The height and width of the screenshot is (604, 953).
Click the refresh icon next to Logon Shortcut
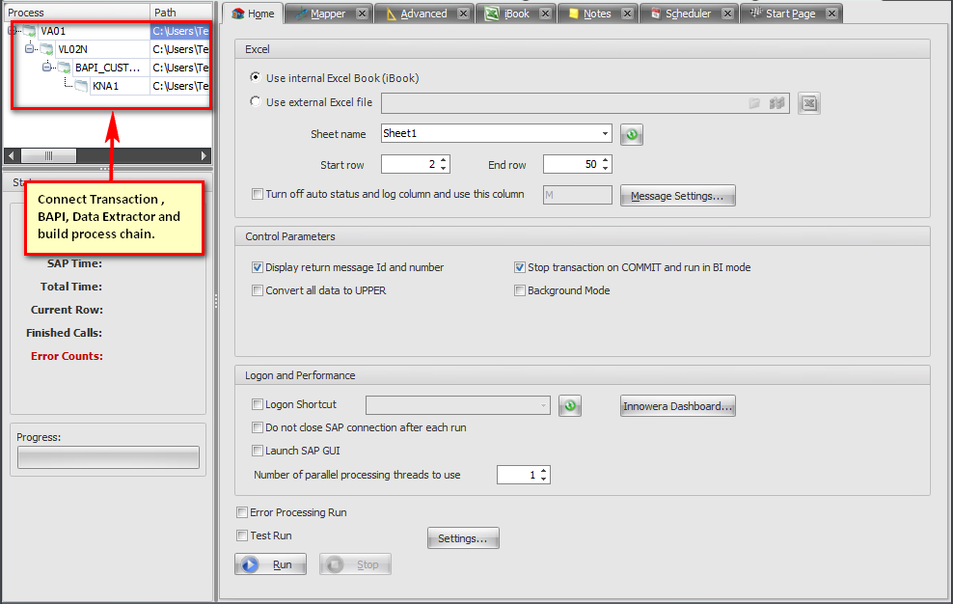[570, 406]
